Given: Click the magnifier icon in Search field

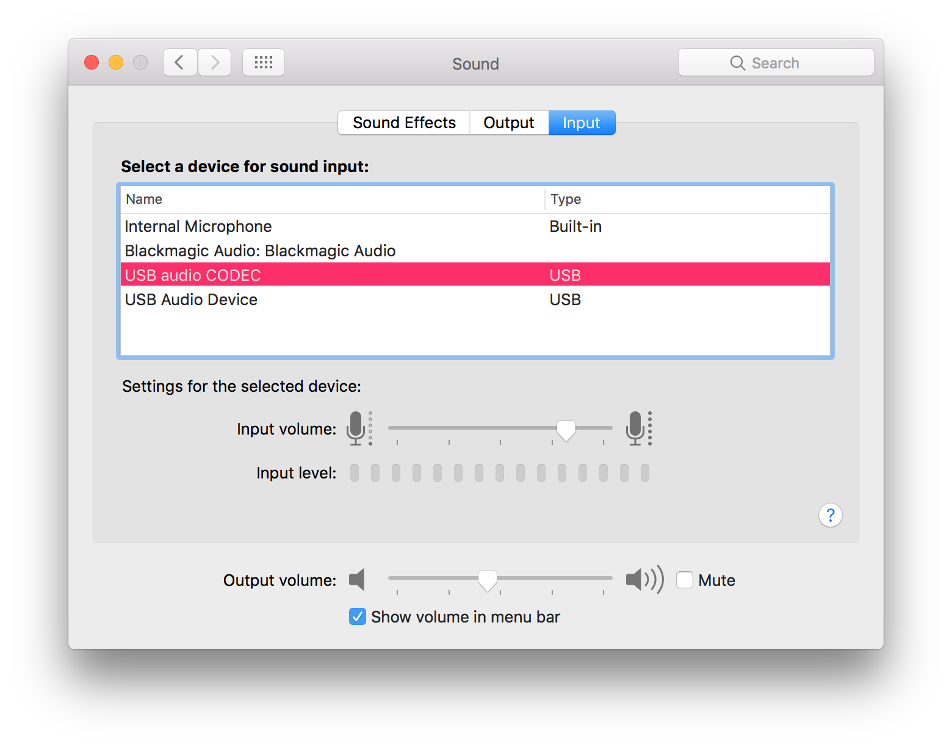Looking at the screenshot, I should coord(737,63).
